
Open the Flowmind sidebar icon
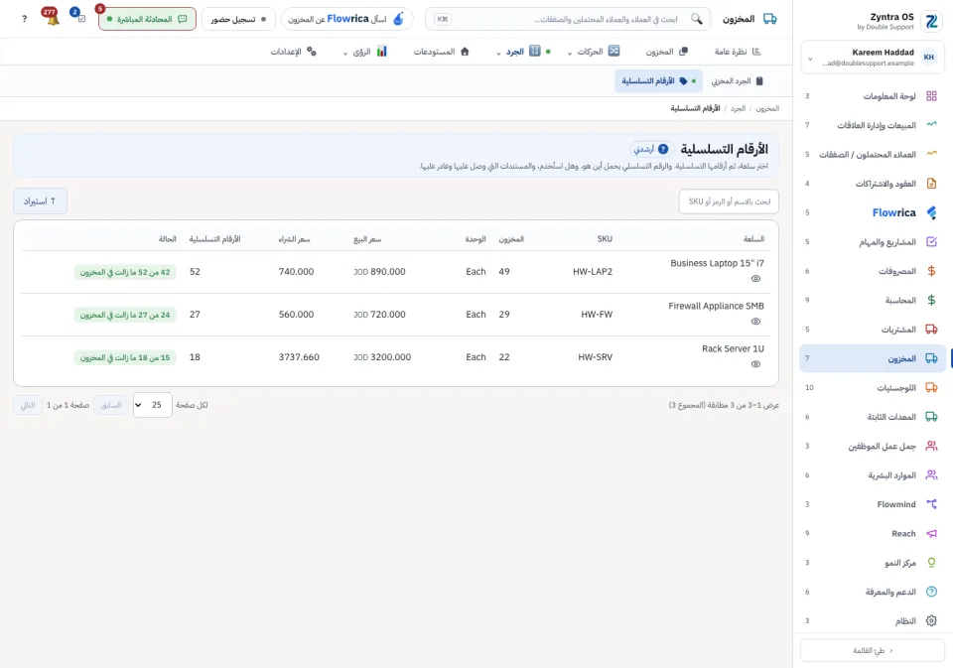[931, 504]
